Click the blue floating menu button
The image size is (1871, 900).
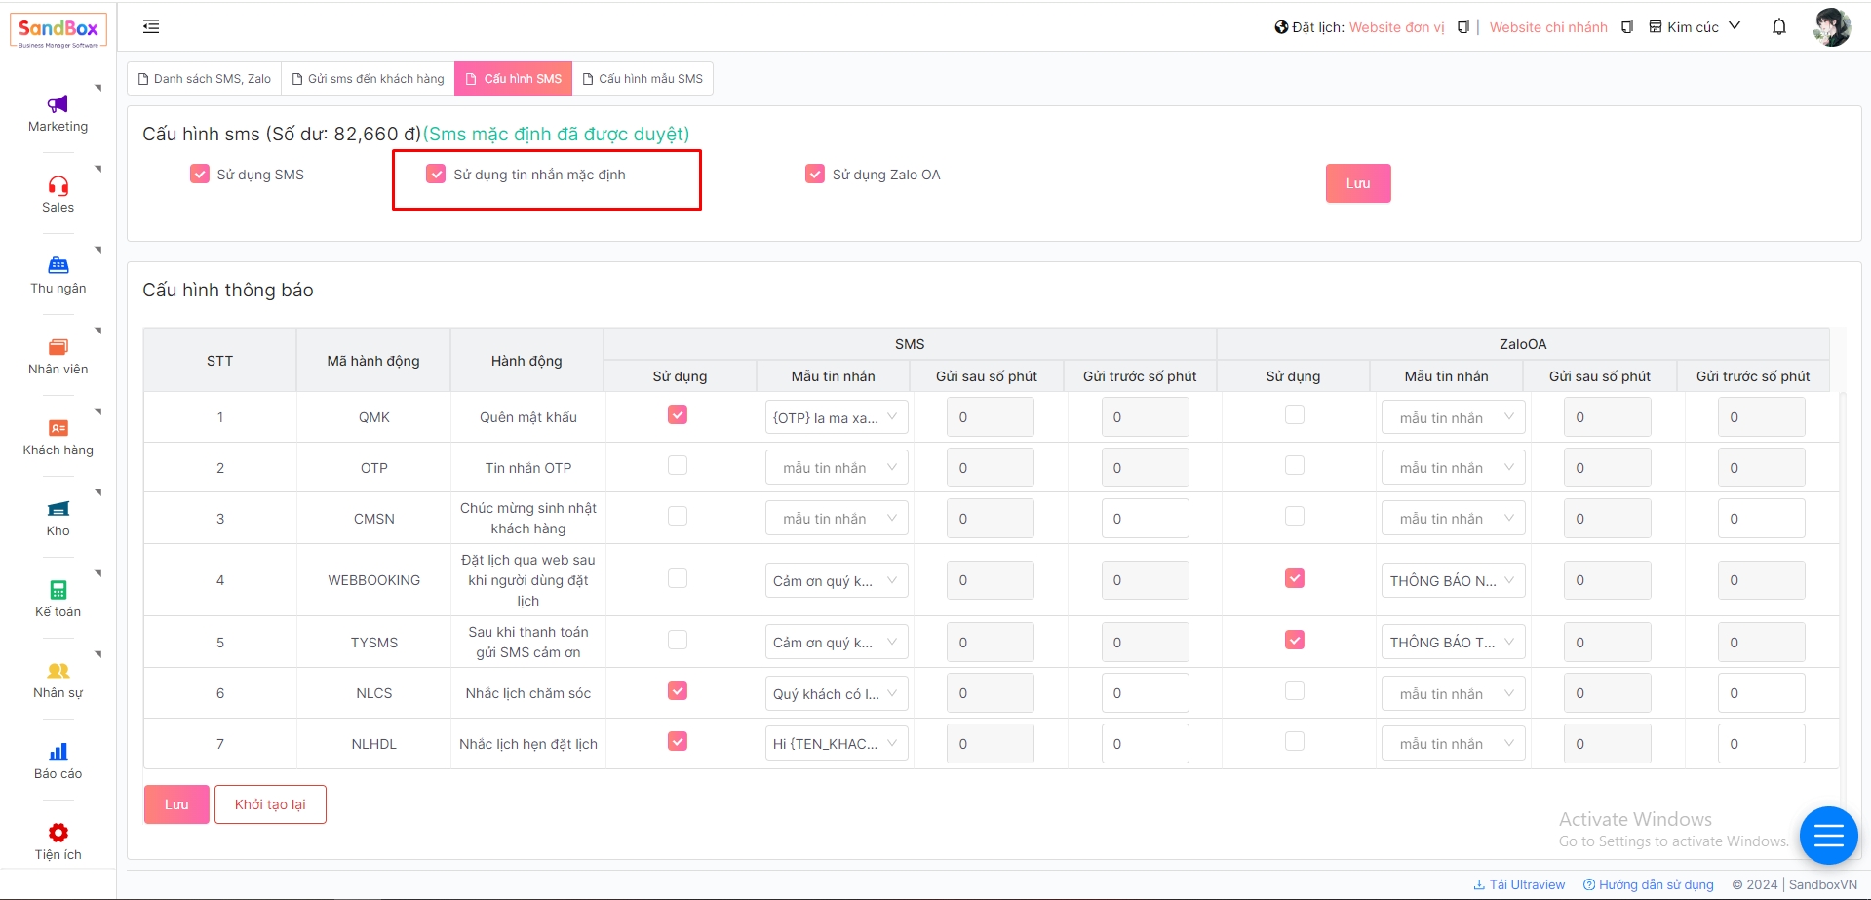1828,836
